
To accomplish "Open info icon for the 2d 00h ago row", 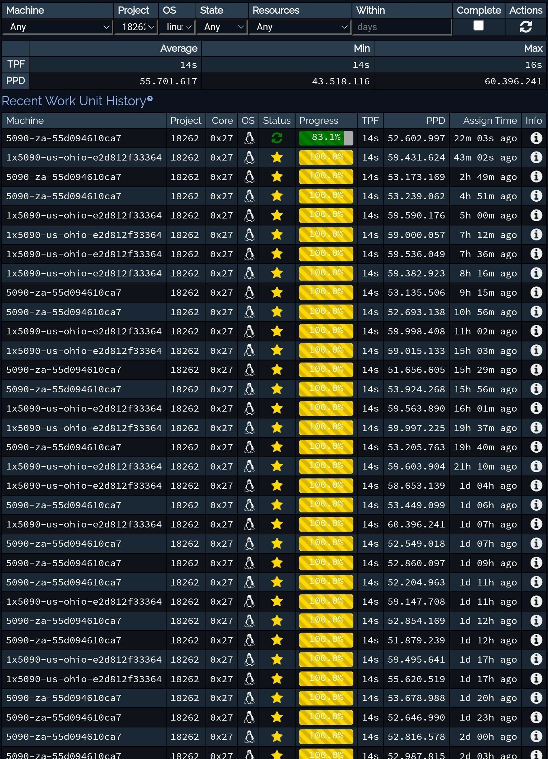I will pyautogui.click(x=536, y=736).
